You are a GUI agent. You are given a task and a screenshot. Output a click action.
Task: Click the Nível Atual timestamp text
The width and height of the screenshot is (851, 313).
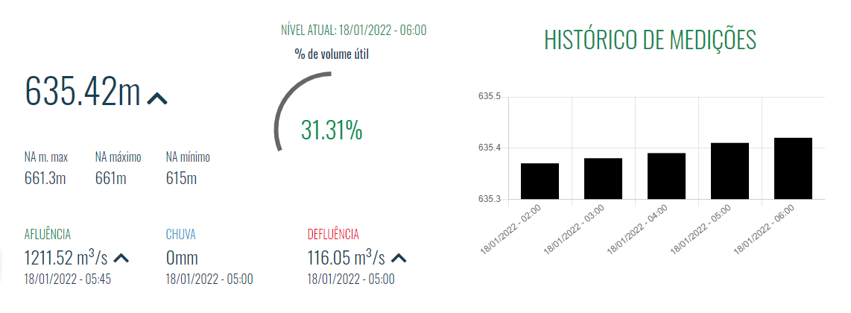tap(353, 31)
